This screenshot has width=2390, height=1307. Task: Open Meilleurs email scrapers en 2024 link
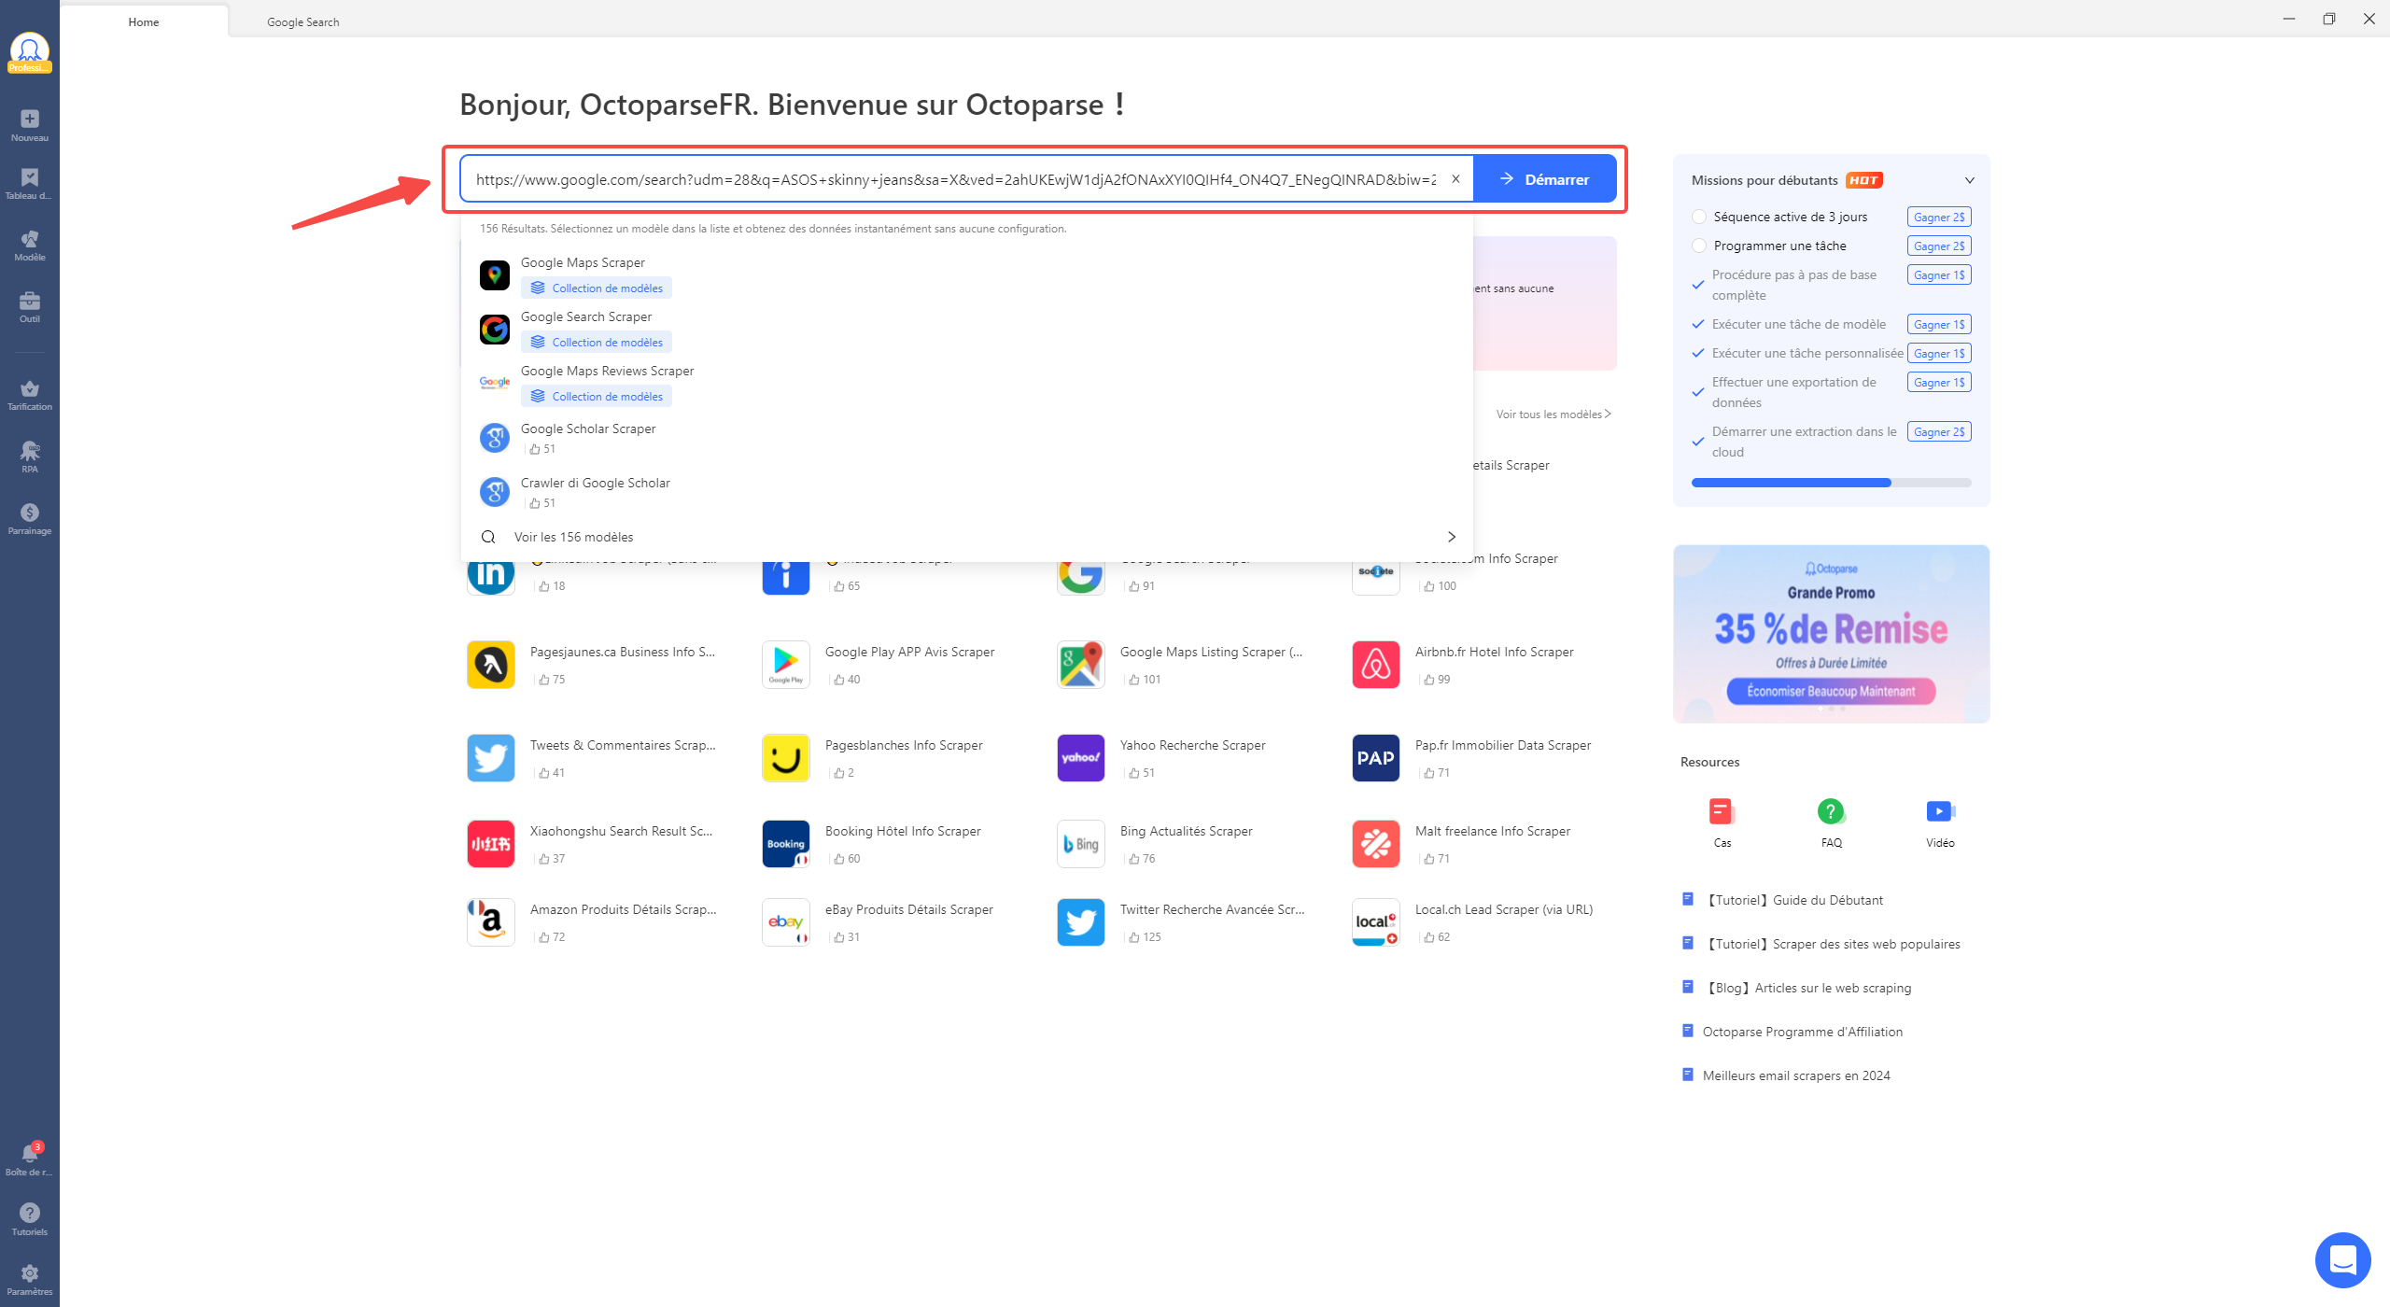1796,1075
